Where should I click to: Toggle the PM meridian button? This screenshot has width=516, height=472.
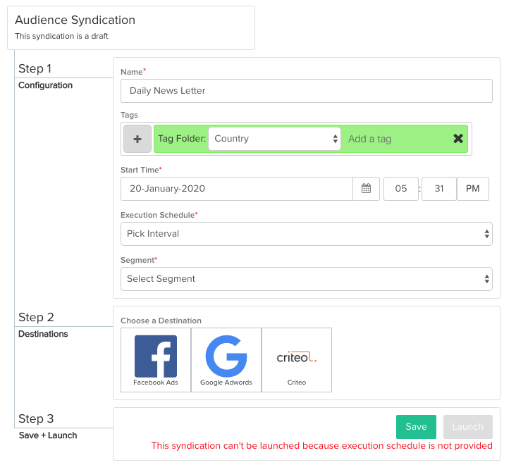click(x=472, y=189)
